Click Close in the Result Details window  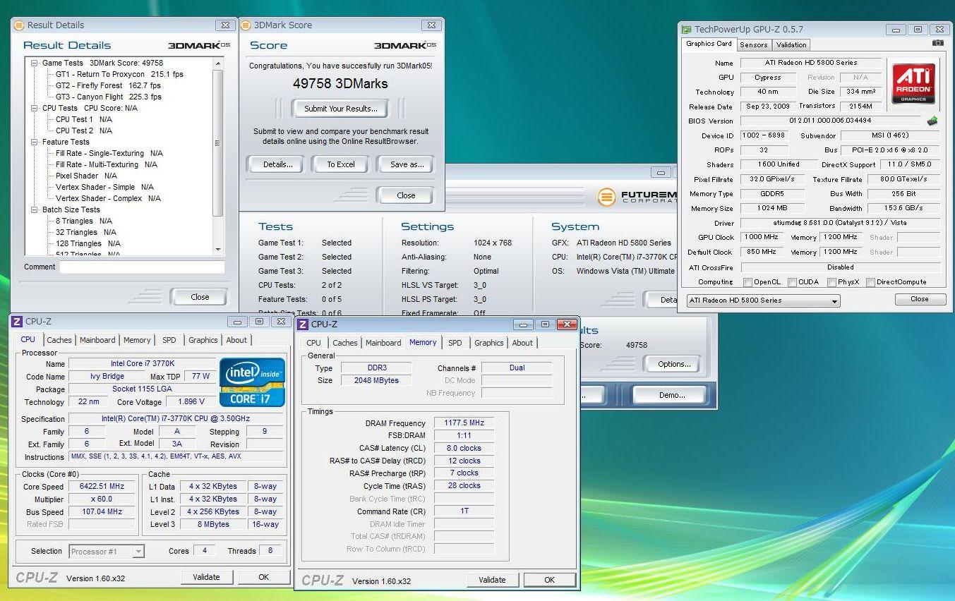pyautogui.click(x=200, y=297)
